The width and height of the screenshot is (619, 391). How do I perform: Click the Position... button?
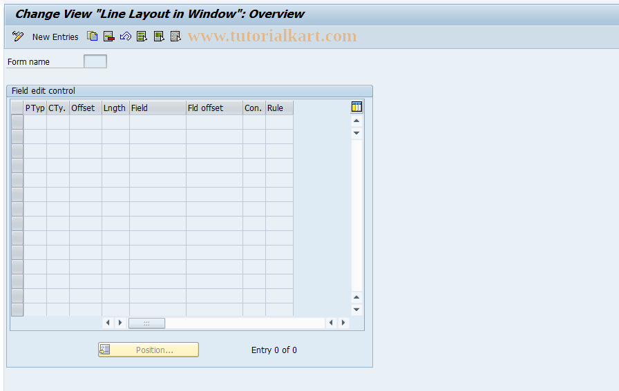coord(149,350)
